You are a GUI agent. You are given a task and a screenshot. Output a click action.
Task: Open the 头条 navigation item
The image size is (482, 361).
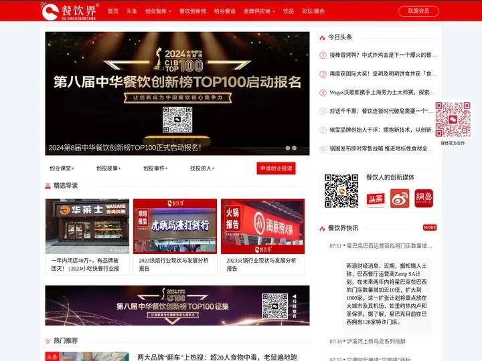click(x=132, y=11)
